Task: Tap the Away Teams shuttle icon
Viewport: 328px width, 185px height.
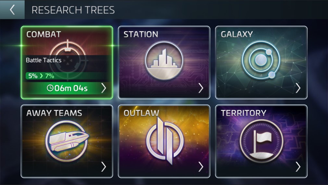Action: click(67, 141)
